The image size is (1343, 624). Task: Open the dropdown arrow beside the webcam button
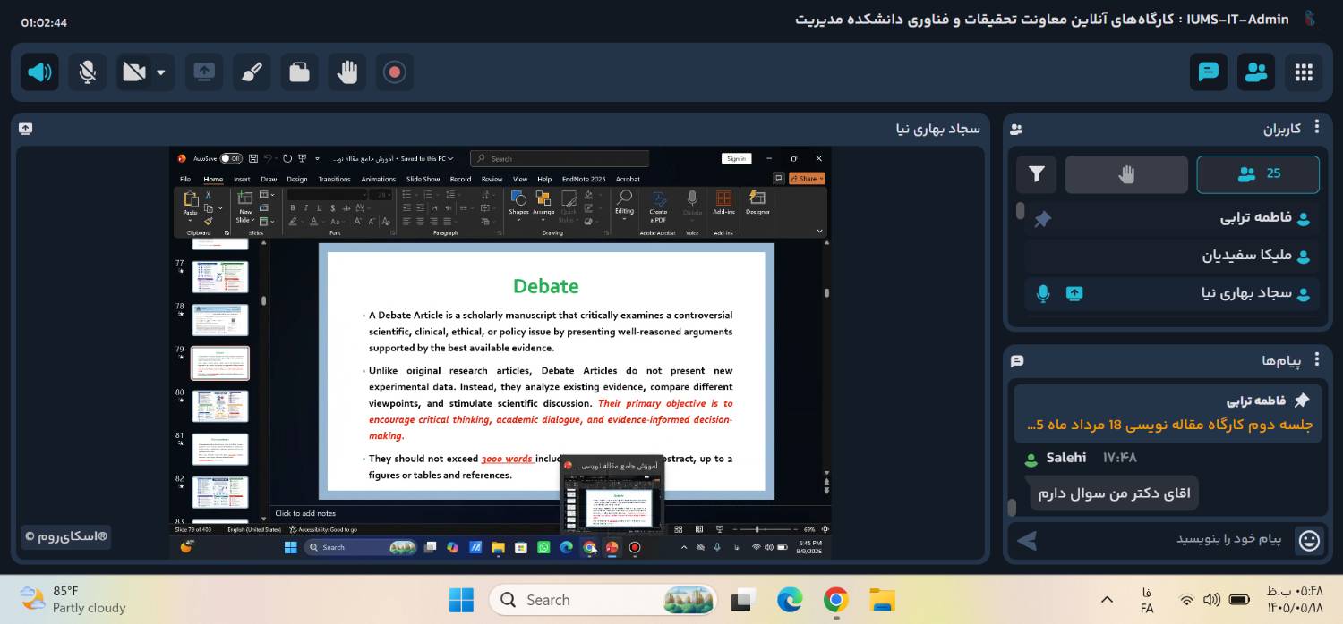[x=161, y=72]
